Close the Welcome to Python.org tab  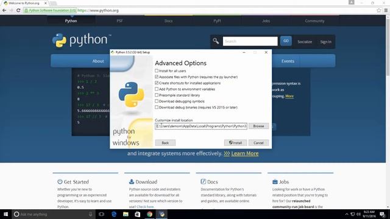46,3
